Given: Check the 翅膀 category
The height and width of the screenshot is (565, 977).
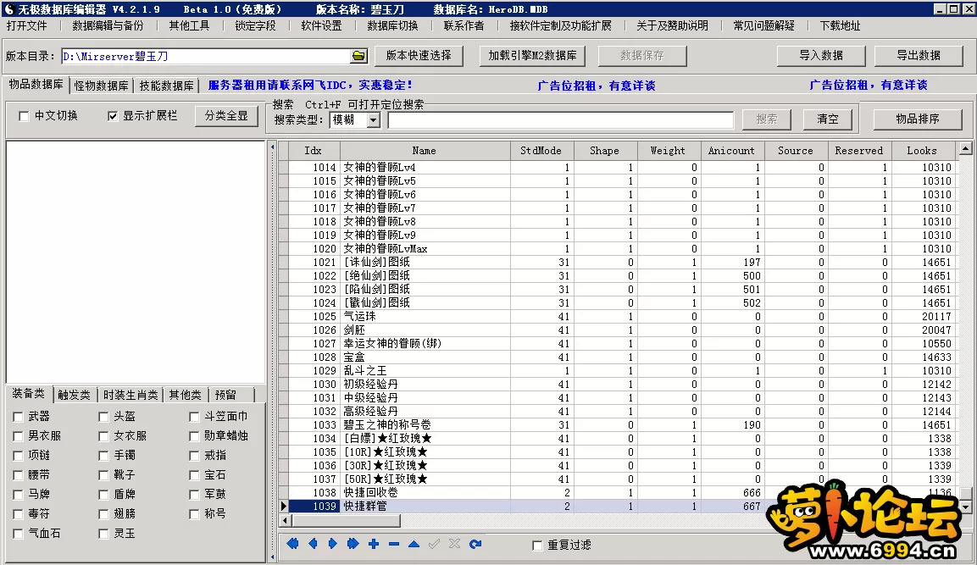Looking at the screenshot, I should tap(103, 514).
